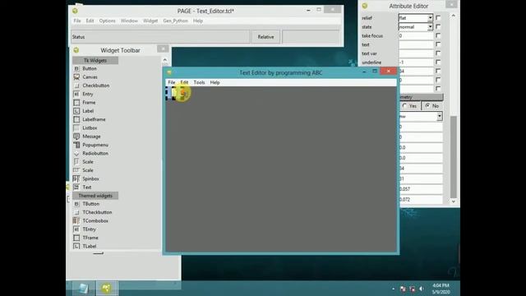526x296 pixels.
Task: Select the No radio button
Action: [427, 106]
